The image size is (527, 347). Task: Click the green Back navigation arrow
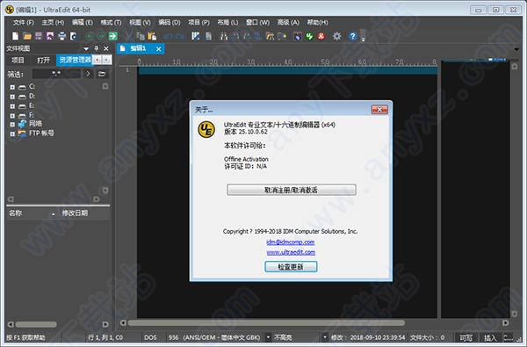click(x=90, y=36)
